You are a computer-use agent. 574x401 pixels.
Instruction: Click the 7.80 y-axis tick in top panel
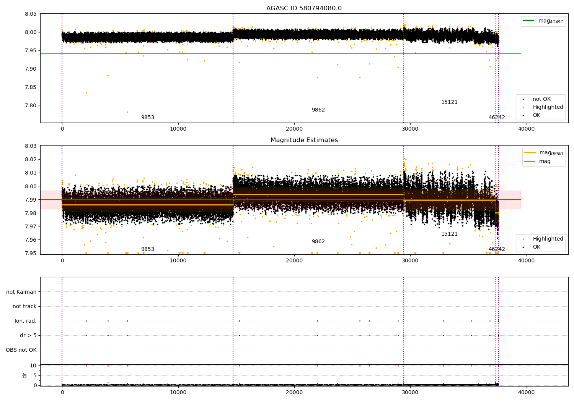[31, 105]
